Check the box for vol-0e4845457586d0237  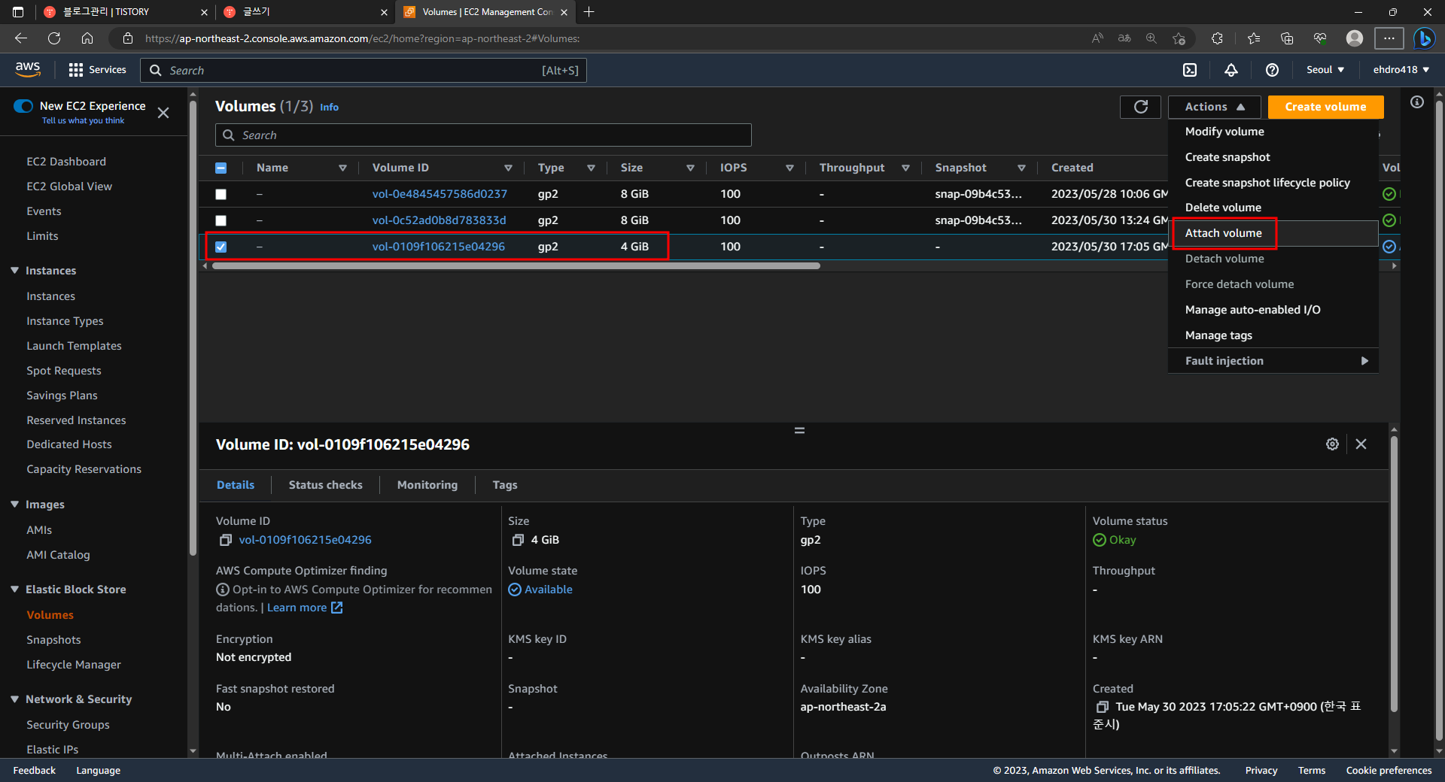coord(221,194)
